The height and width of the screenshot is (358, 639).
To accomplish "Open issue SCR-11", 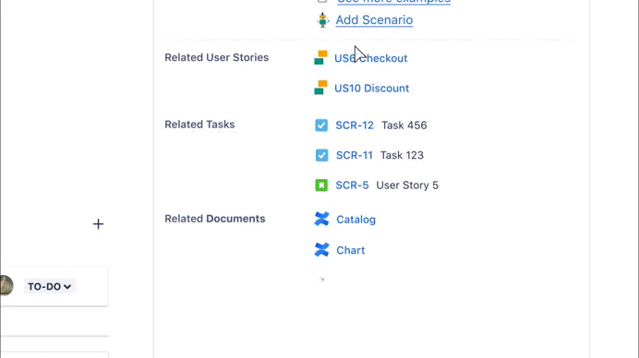I will [x=355, y=155].
